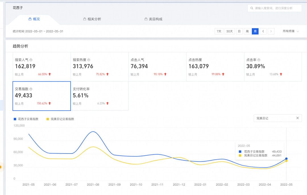
Task: Toggle the 花西子交易指数 legend series
Action: pyautogui.click(x=26, y=119)
